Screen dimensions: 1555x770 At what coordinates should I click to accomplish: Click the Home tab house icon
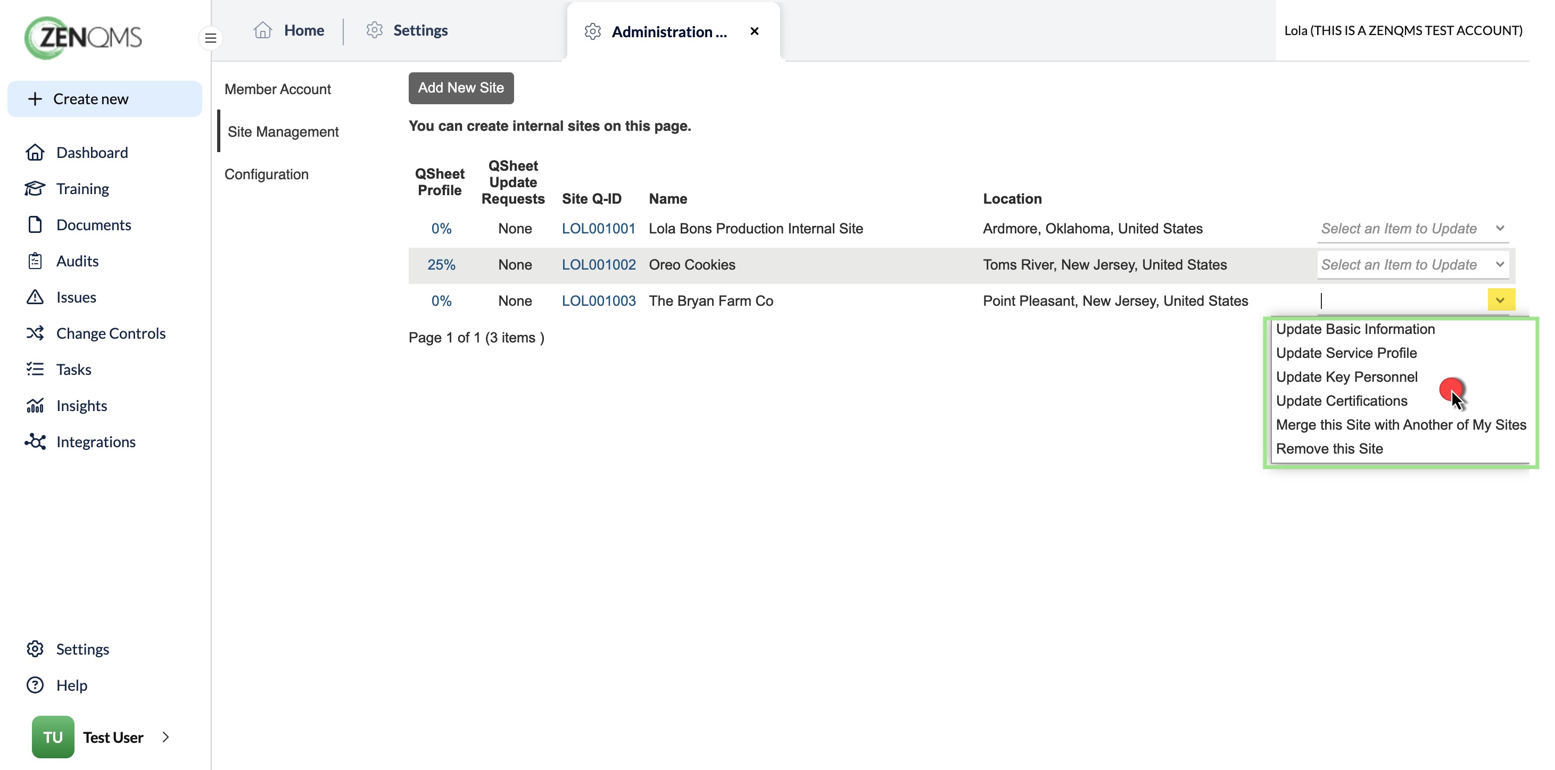[x=262, y=30]
